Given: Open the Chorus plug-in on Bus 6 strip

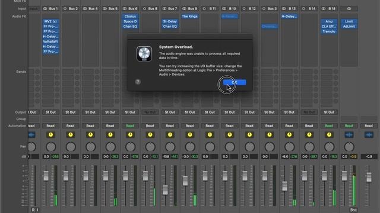Looking at the screenshot, I should click(x=130, y=17).
